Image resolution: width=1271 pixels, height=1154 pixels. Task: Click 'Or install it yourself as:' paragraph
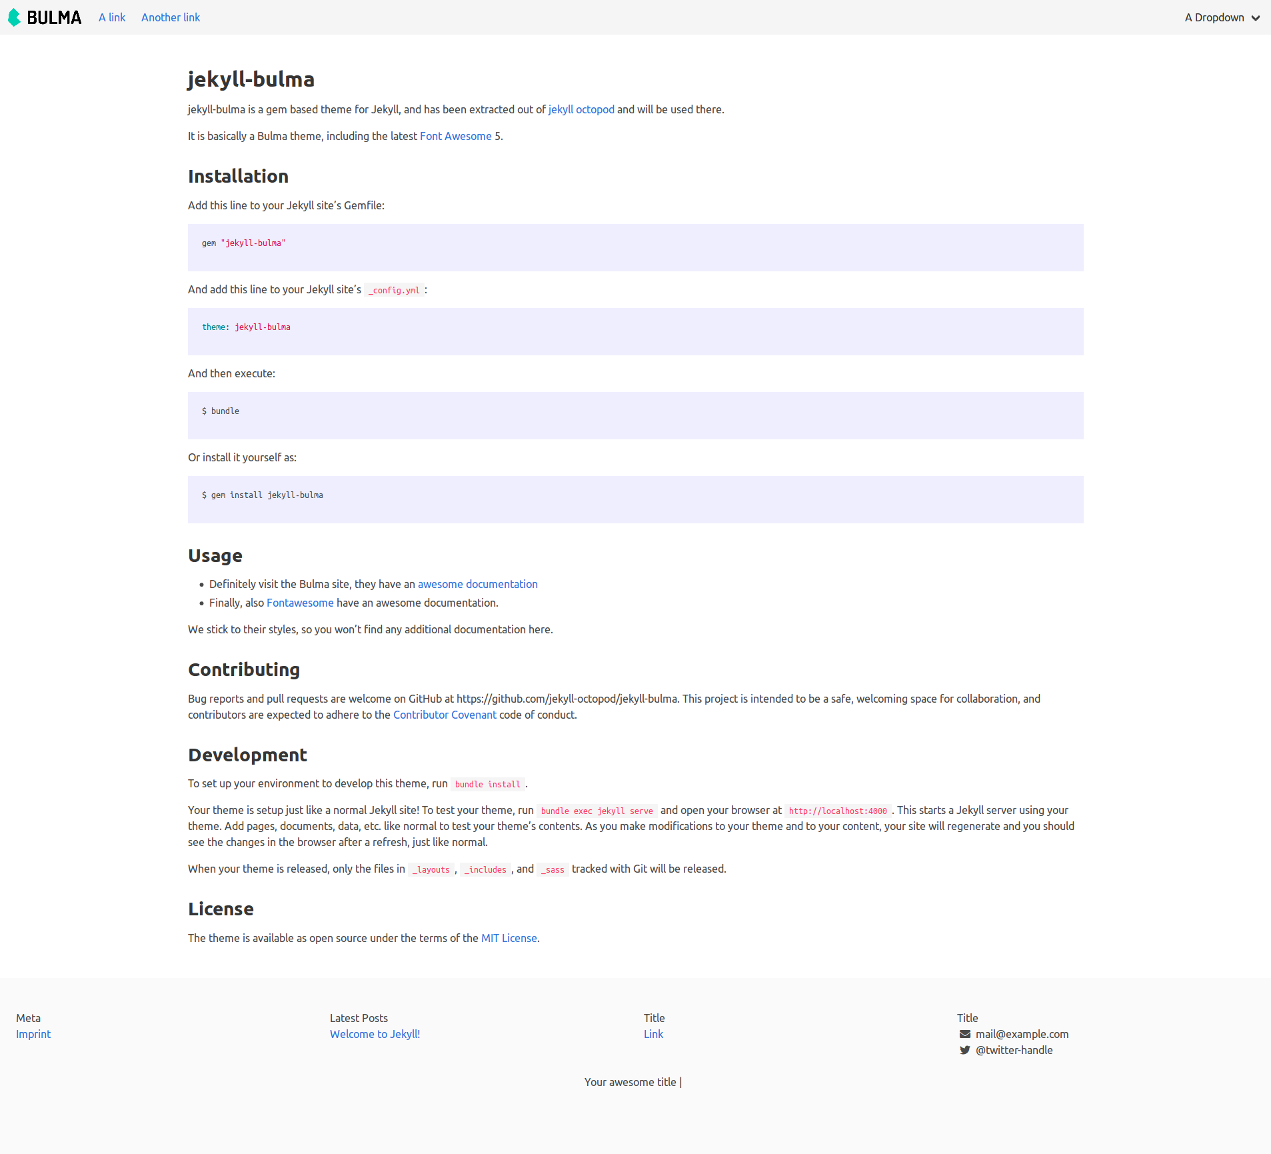point(242,457)
